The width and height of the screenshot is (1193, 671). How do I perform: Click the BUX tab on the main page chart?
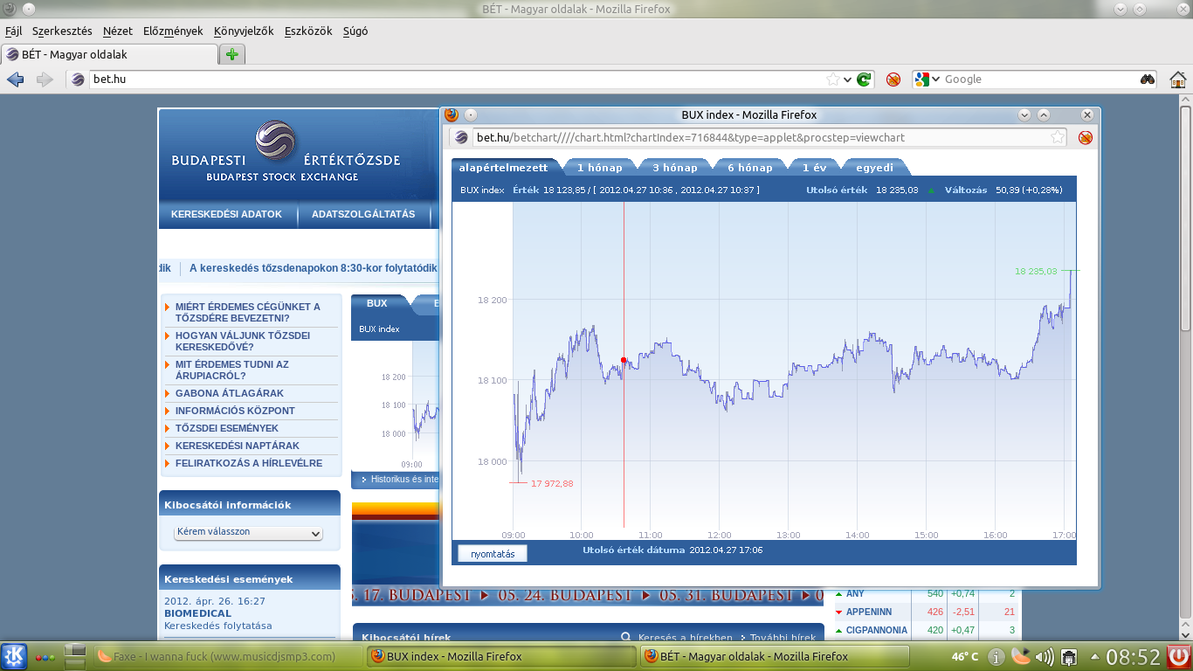(x=377, y=304)
